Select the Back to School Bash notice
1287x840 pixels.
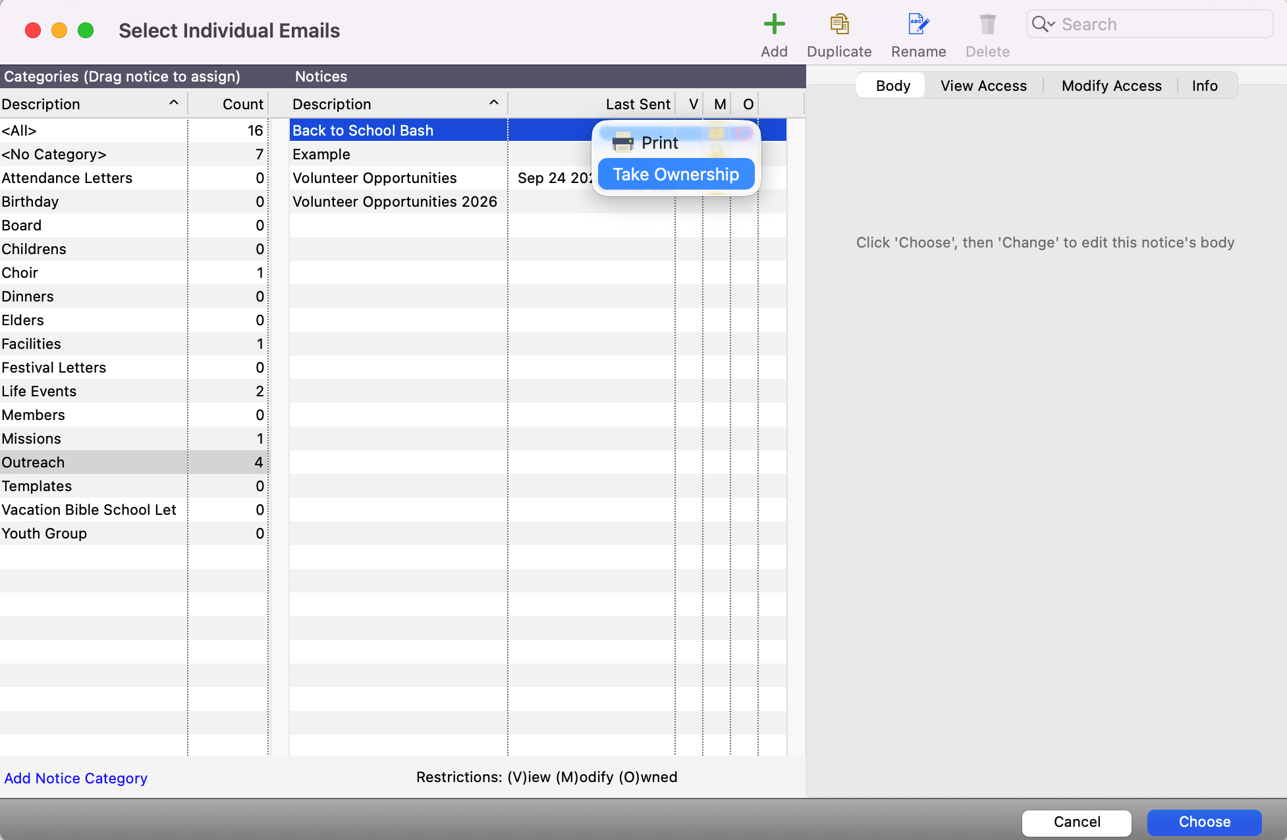point(363,130)
